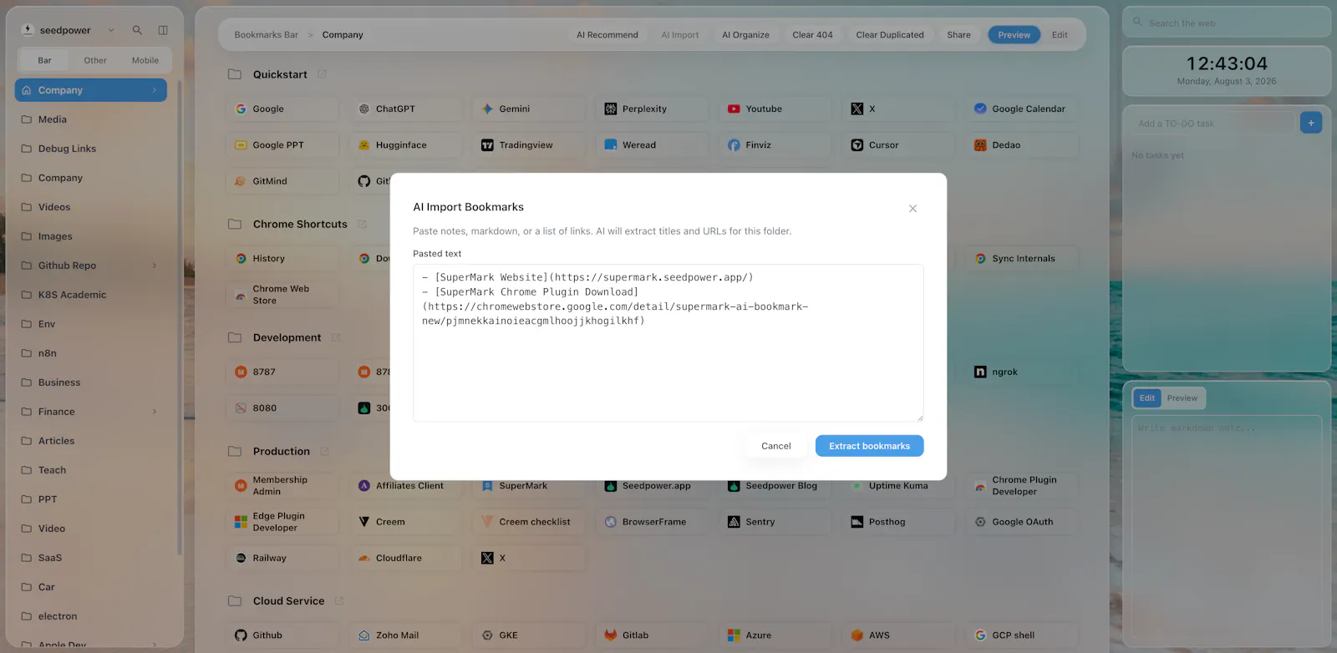Click the AI Import toolbar button
The height and width of the screenshot is (653, 1337).
pos(680,35)
